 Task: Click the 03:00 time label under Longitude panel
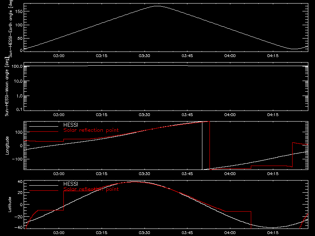[59, 173]
